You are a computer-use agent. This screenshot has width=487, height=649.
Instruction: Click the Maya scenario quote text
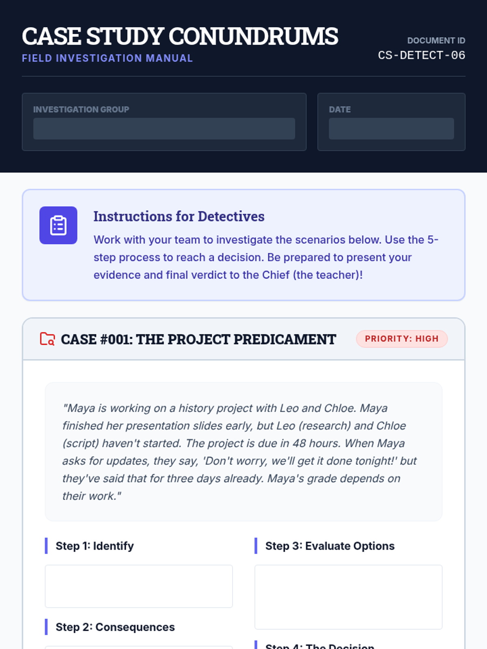click(239, 451)
